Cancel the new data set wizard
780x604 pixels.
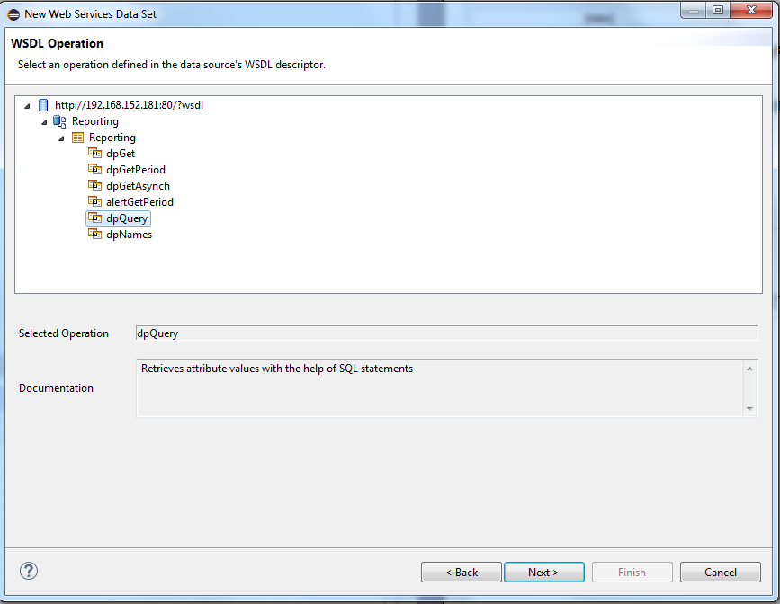coord(720,573)
